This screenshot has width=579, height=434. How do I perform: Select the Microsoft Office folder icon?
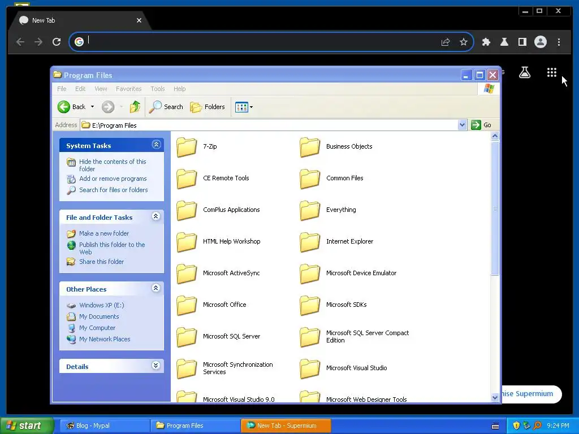click(x=187, y=305)
